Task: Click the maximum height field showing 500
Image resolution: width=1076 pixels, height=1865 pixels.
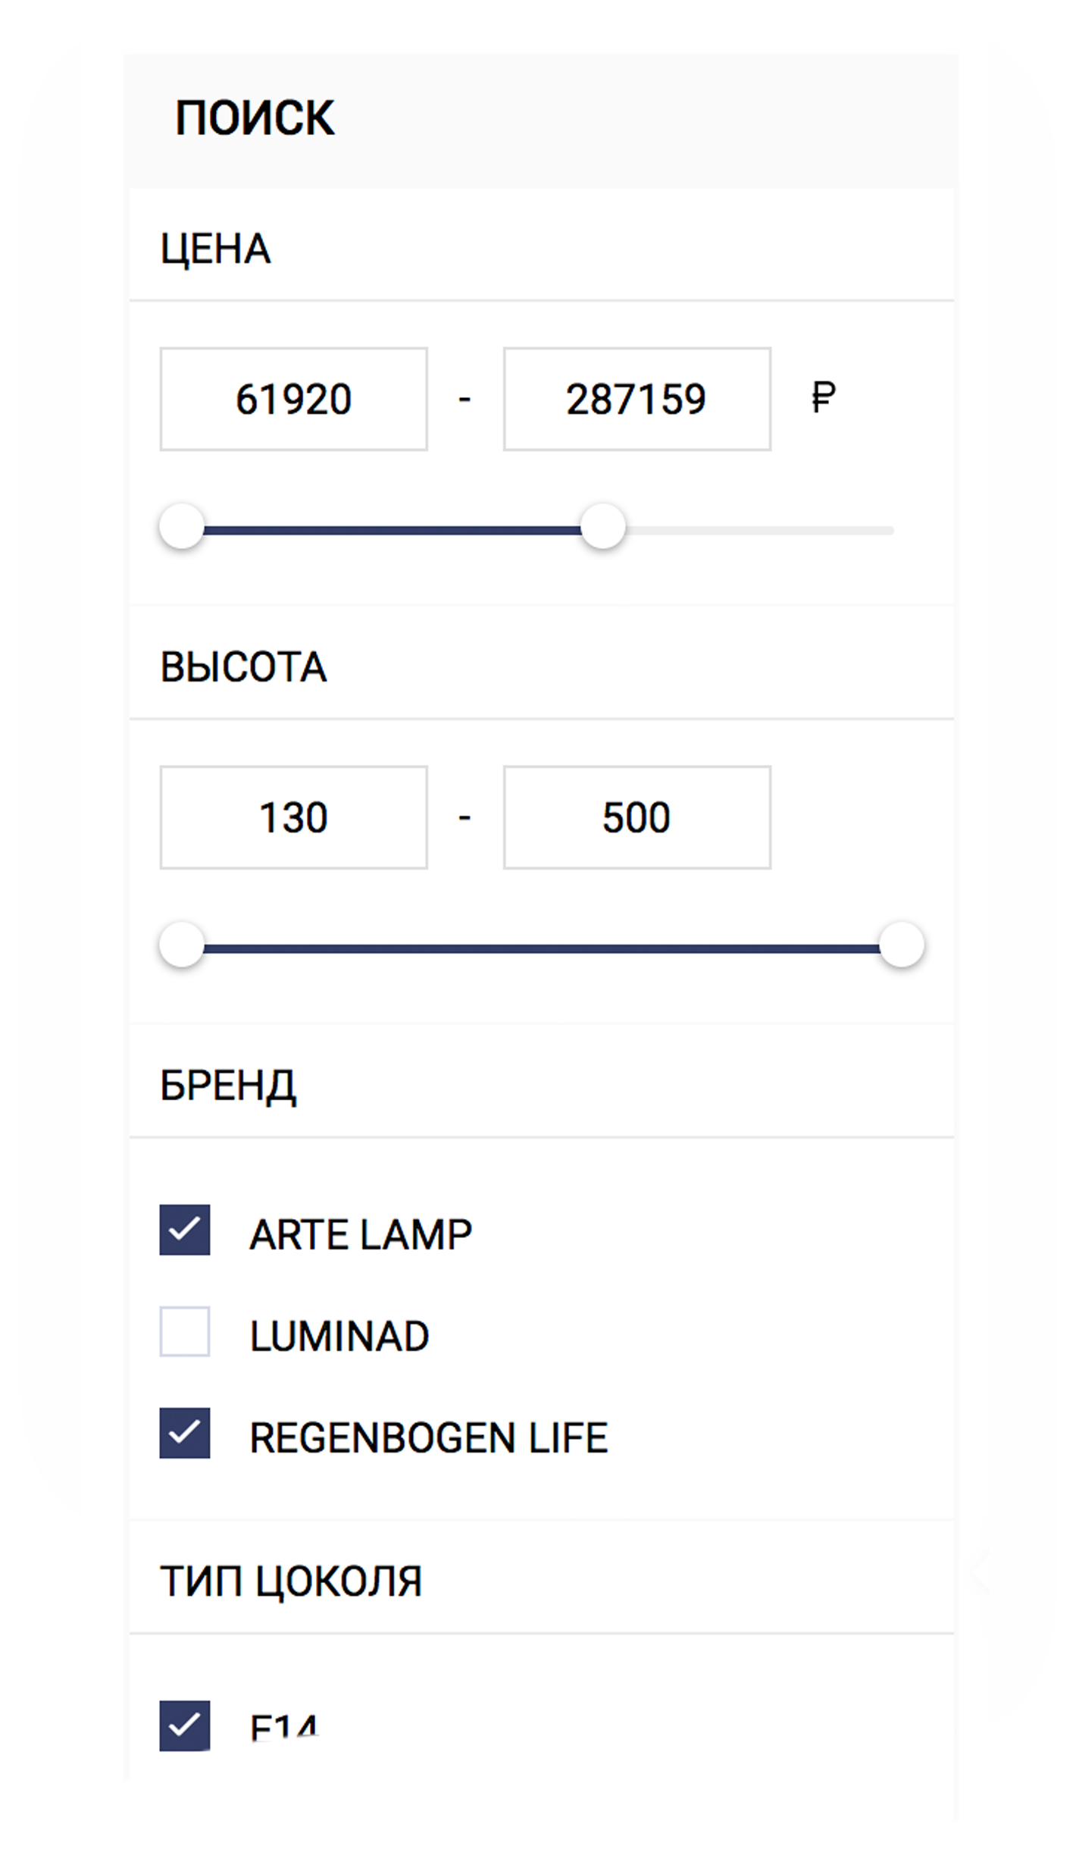Action: point(637,817)
